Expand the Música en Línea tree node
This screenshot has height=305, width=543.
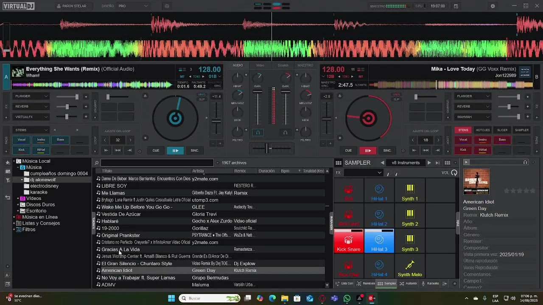[14, 217]
